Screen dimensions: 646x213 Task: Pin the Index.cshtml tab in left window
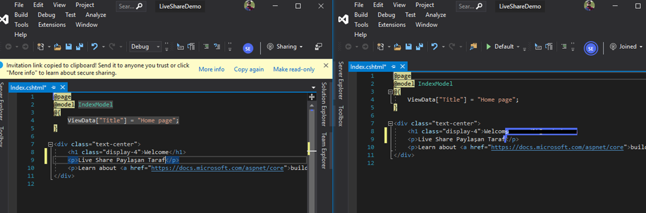click(x=54, y=88)
